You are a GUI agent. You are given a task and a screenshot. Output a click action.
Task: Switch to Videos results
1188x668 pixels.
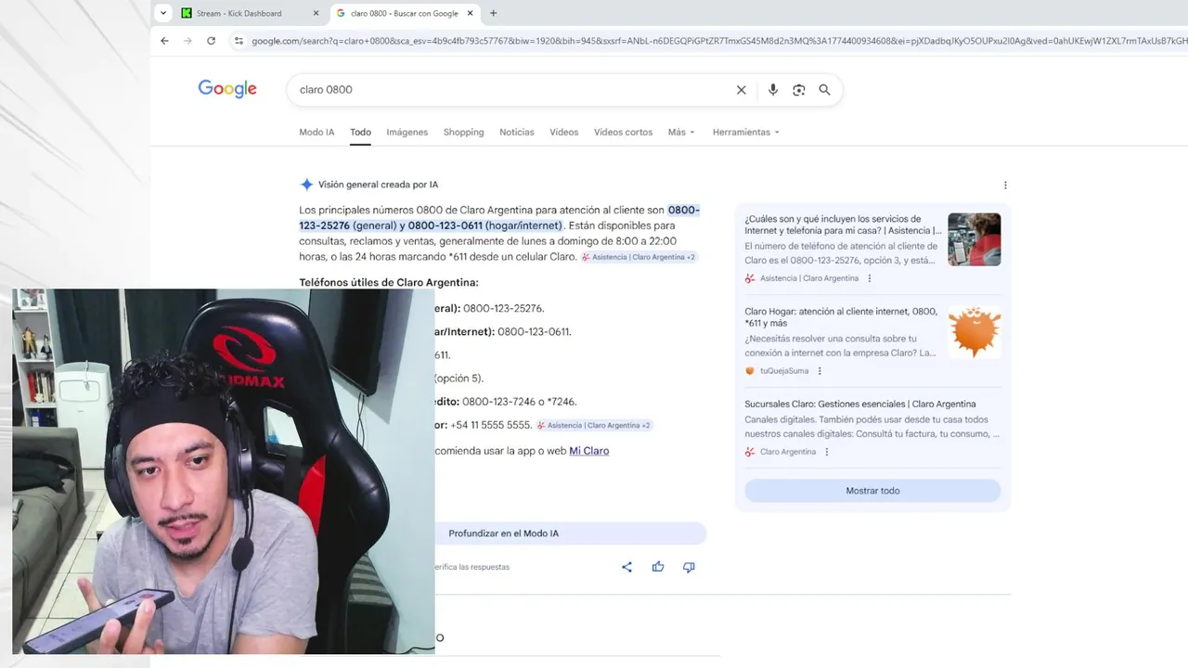point(563,132)
